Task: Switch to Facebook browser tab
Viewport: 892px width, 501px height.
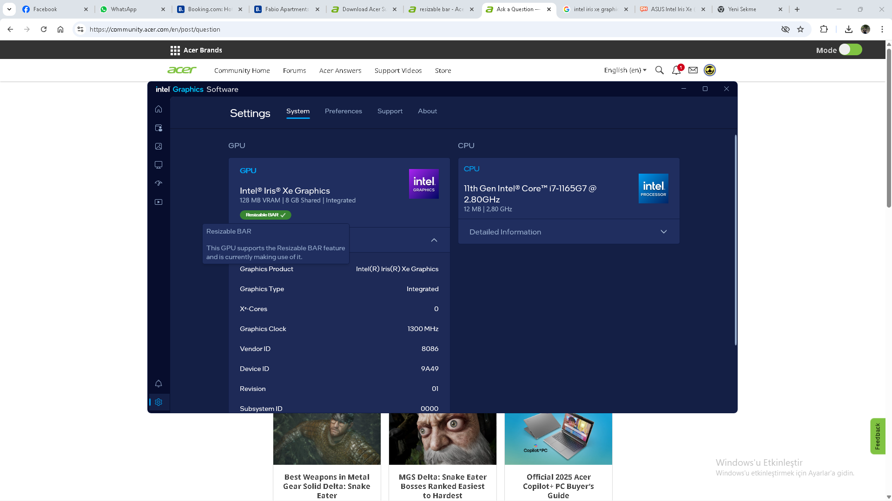Action: coord(55,9)
